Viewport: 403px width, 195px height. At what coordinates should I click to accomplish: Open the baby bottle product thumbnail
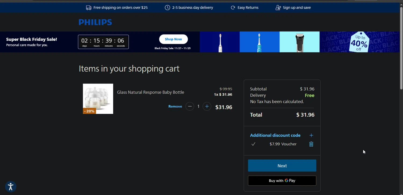click(x=98, y=99)
